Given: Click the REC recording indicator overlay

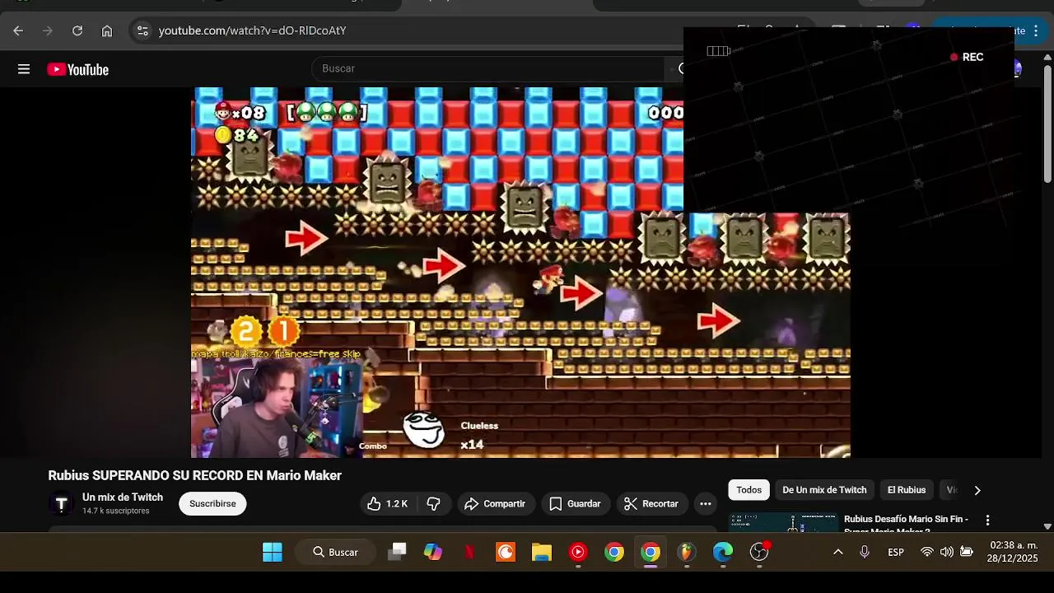Looking at the screenshot, I should [967, 57].
